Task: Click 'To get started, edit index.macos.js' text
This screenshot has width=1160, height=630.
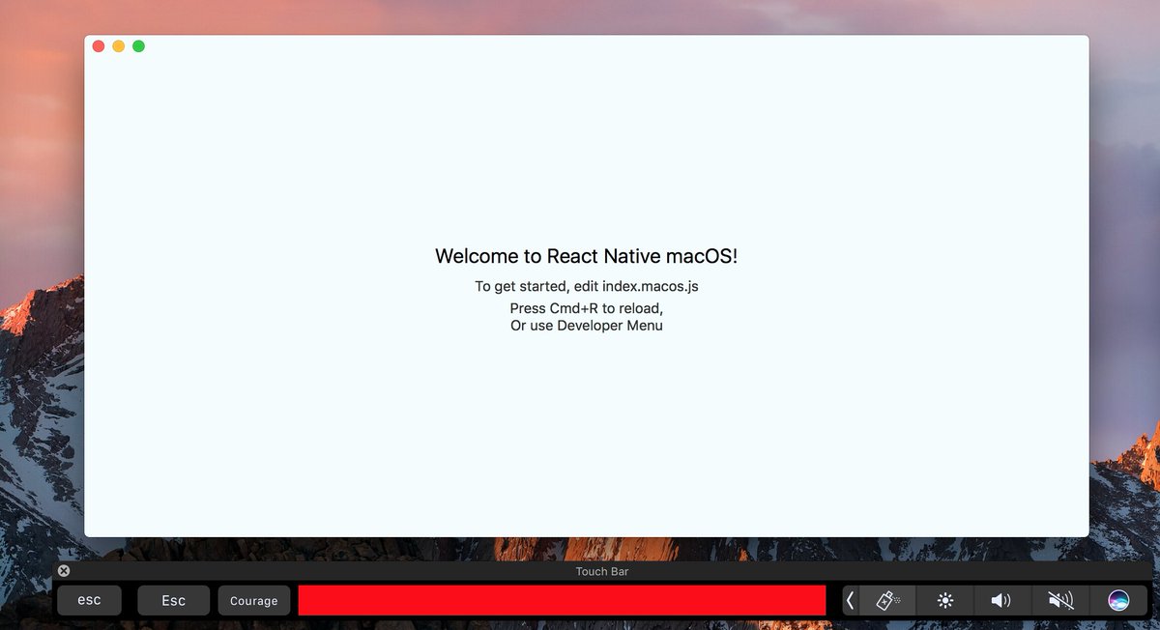Action: (587, 286)
